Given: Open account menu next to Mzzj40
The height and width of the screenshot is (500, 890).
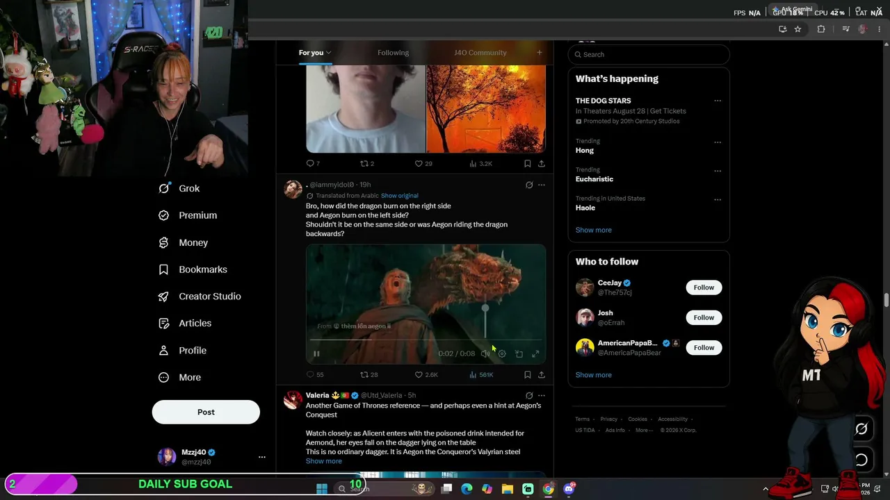Looking at the screenshot, I should 262,457.
